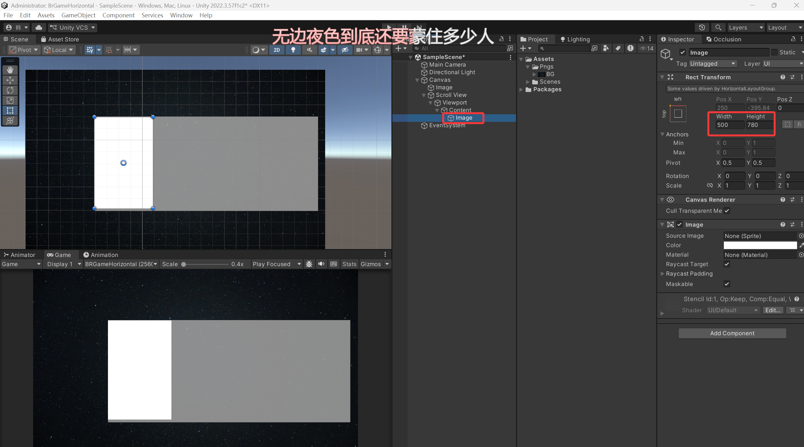Toggle 2D view mode in Scene view
Viewport: 804px width, 447px height.
point(277,50)
